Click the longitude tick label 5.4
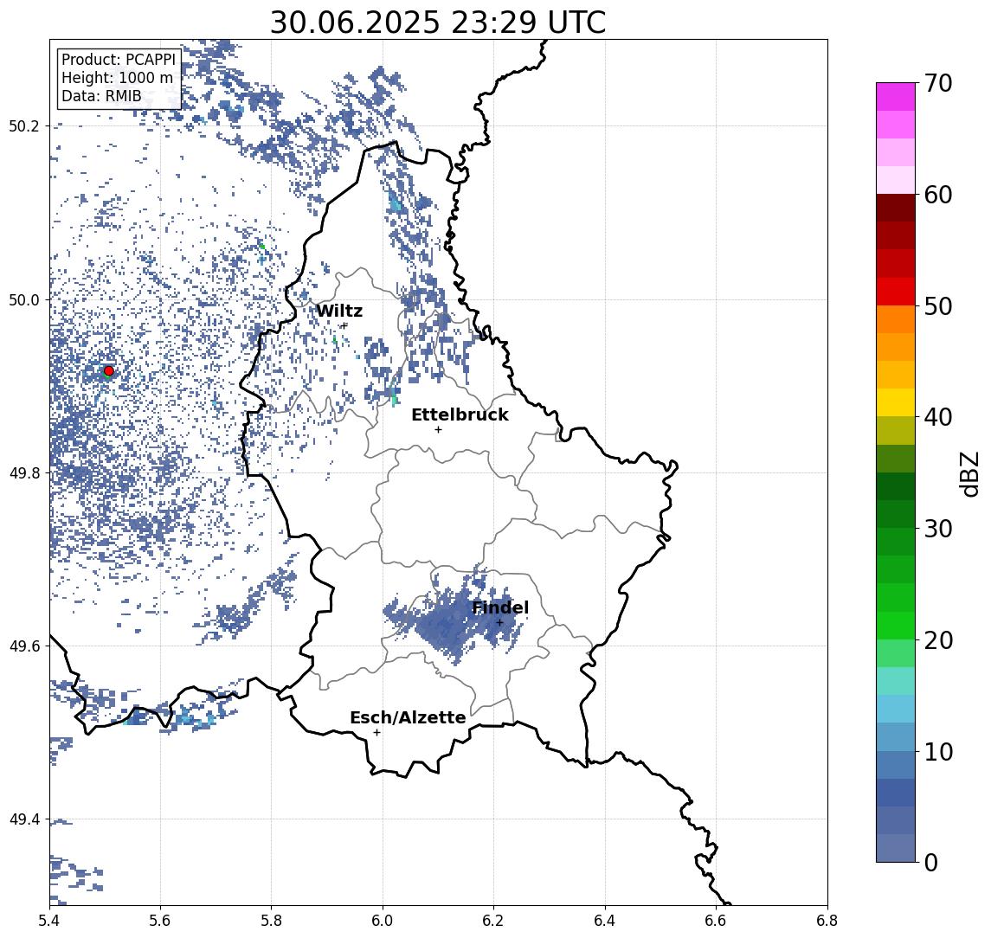 pyautogui.click(x=49, y=921)
